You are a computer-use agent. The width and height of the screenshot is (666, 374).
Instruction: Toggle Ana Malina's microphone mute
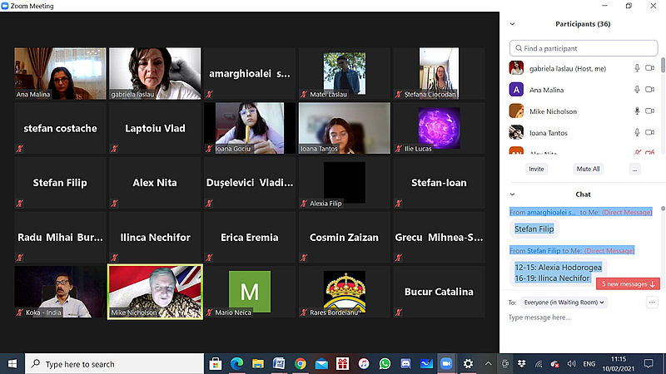pyautogui.click(x=638, y=90)
